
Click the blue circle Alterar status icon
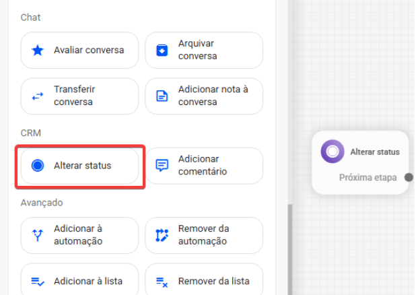pos(38,166)
